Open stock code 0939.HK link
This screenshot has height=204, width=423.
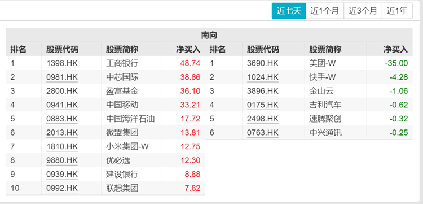coord(62,174)
